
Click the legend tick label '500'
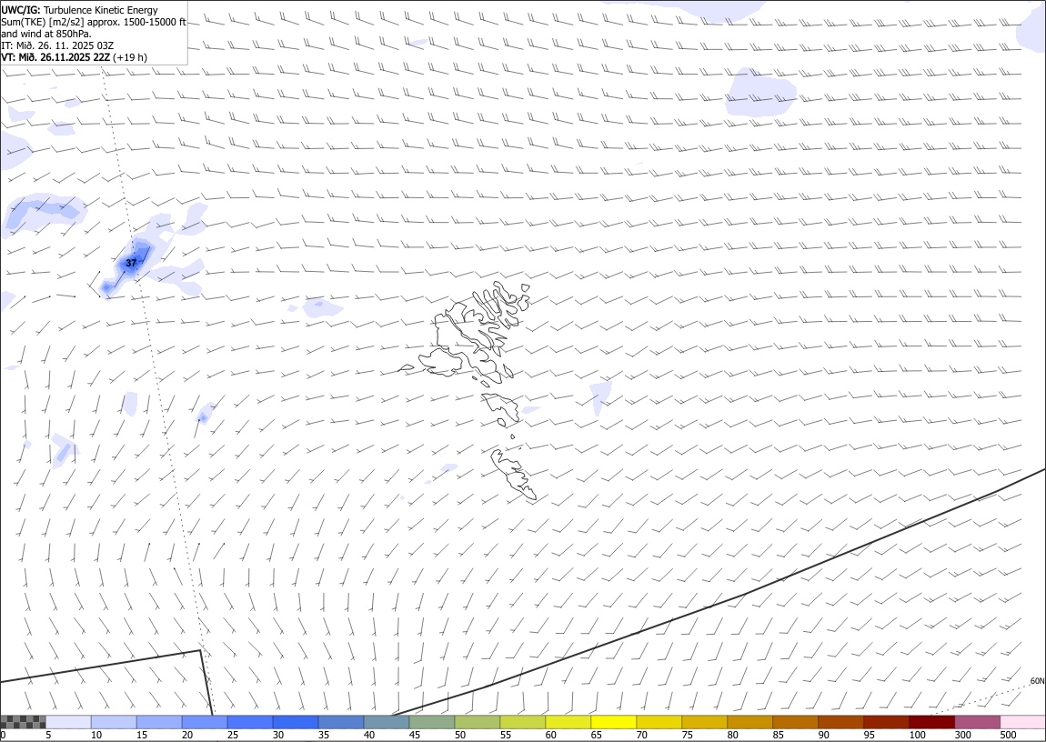1008,735
